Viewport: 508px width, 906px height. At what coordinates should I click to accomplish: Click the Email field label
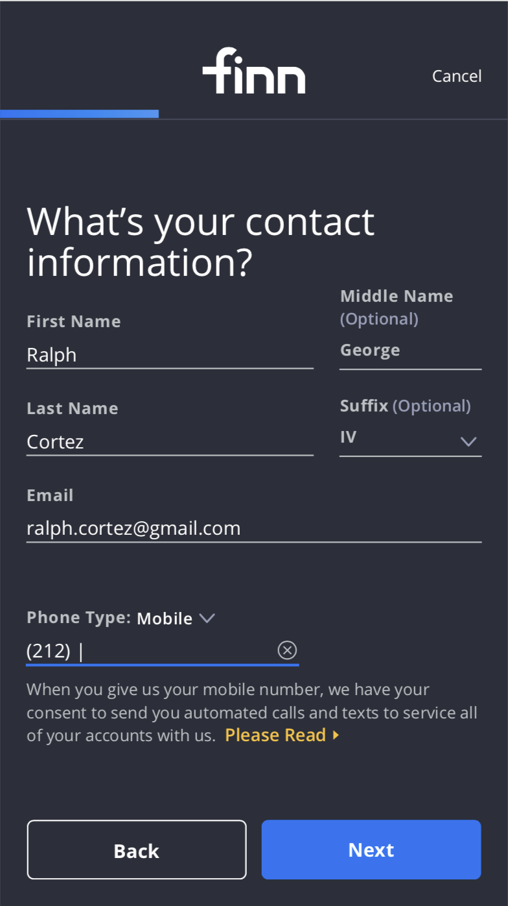coord(50,495)
